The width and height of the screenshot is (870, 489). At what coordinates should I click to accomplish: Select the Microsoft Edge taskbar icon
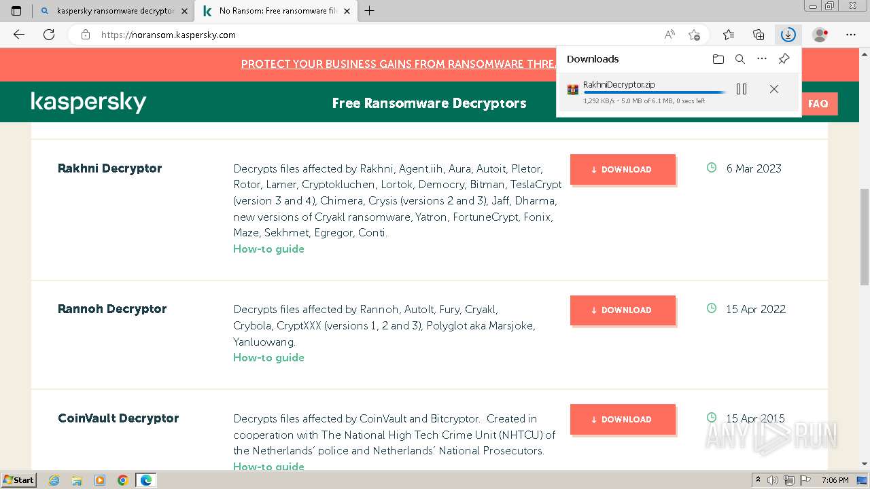(x=146, y=480)
